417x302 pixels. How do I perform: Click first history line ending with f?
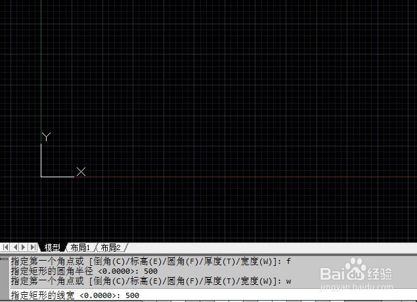point(151,261)
